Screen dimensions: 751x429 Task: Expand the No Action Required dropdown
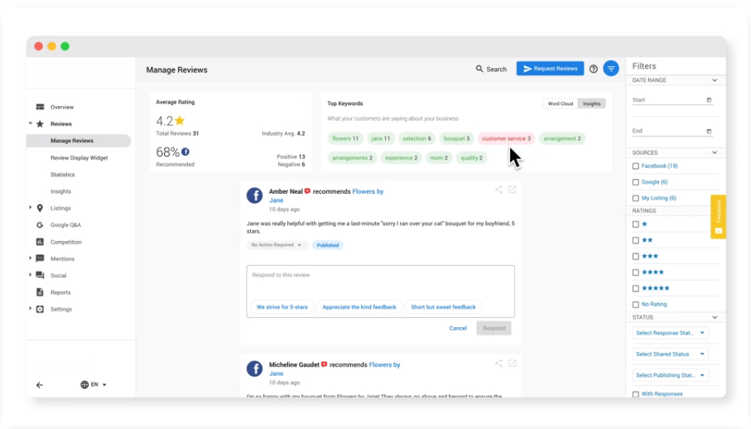[x=277, y=245]
